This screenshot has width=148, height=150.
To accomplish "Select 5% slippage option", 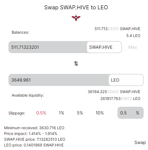I will coord(80,113).
